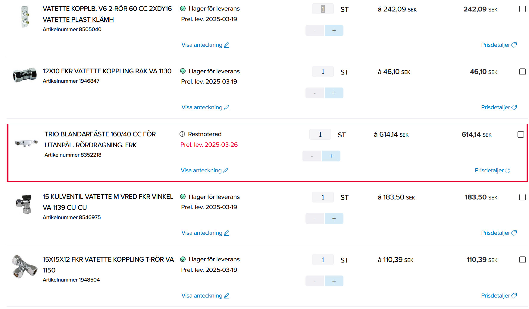Tick the checkbox for VATETTE KOPPLB. V6 item
The height and width of the screenshot is (309, 529).
tap(522, 9)
